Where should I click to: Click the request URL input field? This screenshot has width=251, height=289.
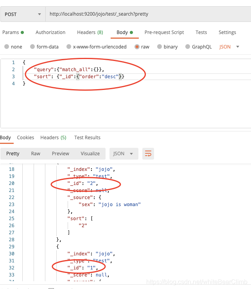click(148, 14)
